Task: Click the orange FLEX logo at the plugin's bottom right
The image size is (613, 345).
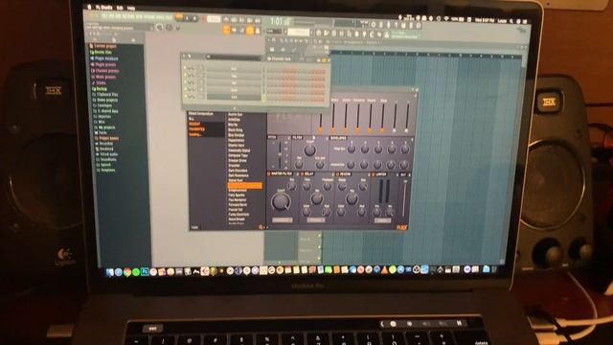Action: point(401,228)
